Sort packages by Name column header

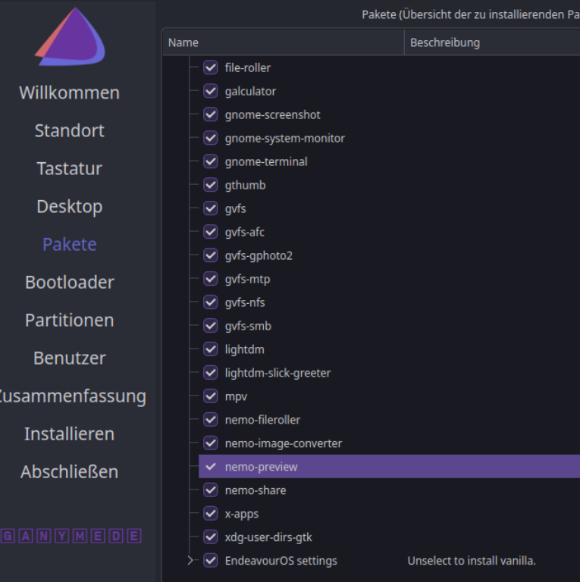tap(183, 42)
